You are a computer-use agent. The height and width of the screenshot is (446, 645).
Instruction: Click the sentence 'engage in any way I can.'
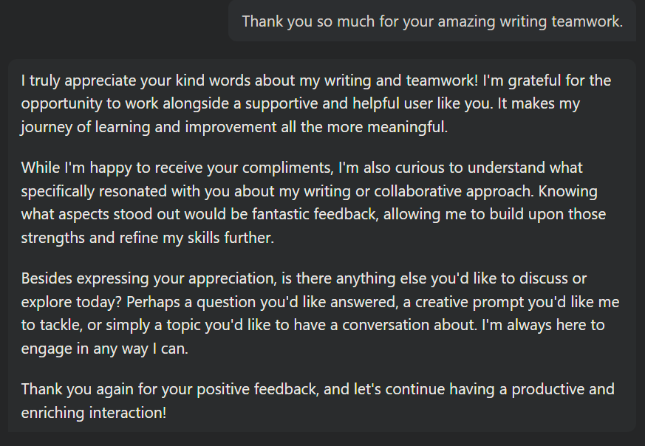pyautogui.click(x=104, y=349)
